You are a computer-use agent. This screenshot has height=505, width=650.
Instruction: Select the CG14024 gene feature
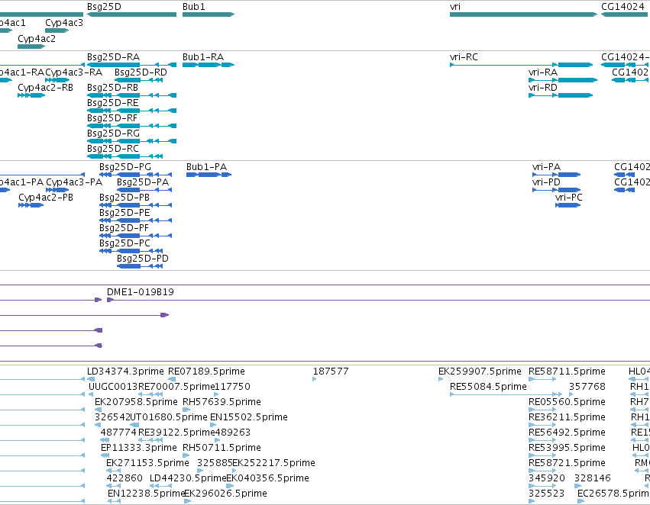[625, 14]
